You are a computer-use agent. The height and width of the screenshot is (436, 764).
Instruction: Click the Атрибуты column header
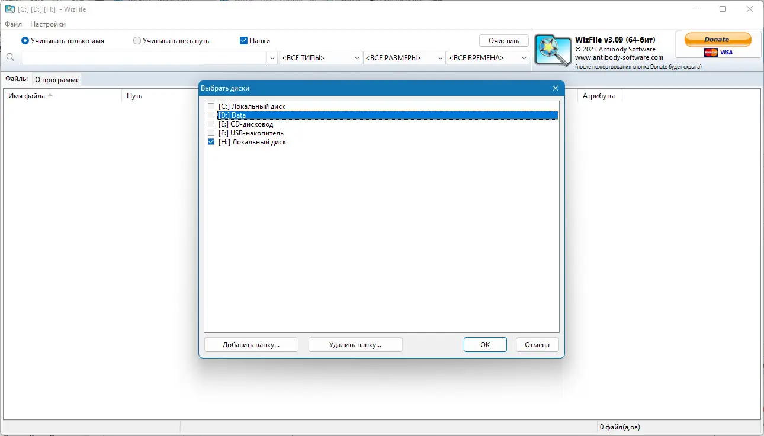(599, 96)
